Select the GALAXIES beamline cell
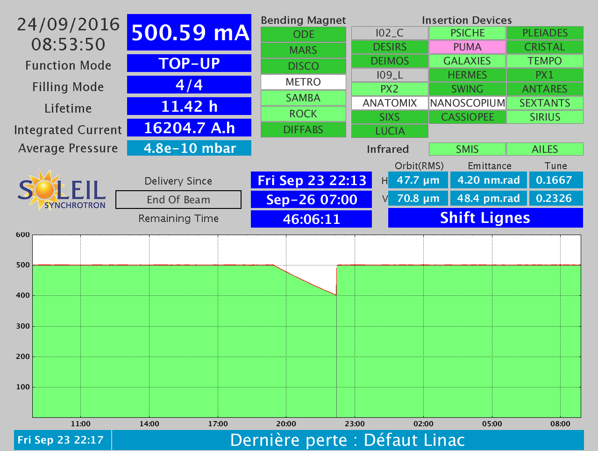 pos(467,61)
